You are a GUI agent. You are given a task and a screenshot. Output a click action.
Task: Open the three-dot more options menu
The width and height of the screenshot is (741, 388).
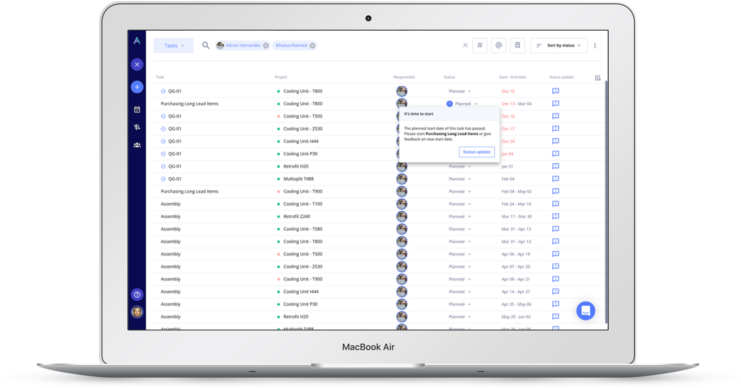595,46
